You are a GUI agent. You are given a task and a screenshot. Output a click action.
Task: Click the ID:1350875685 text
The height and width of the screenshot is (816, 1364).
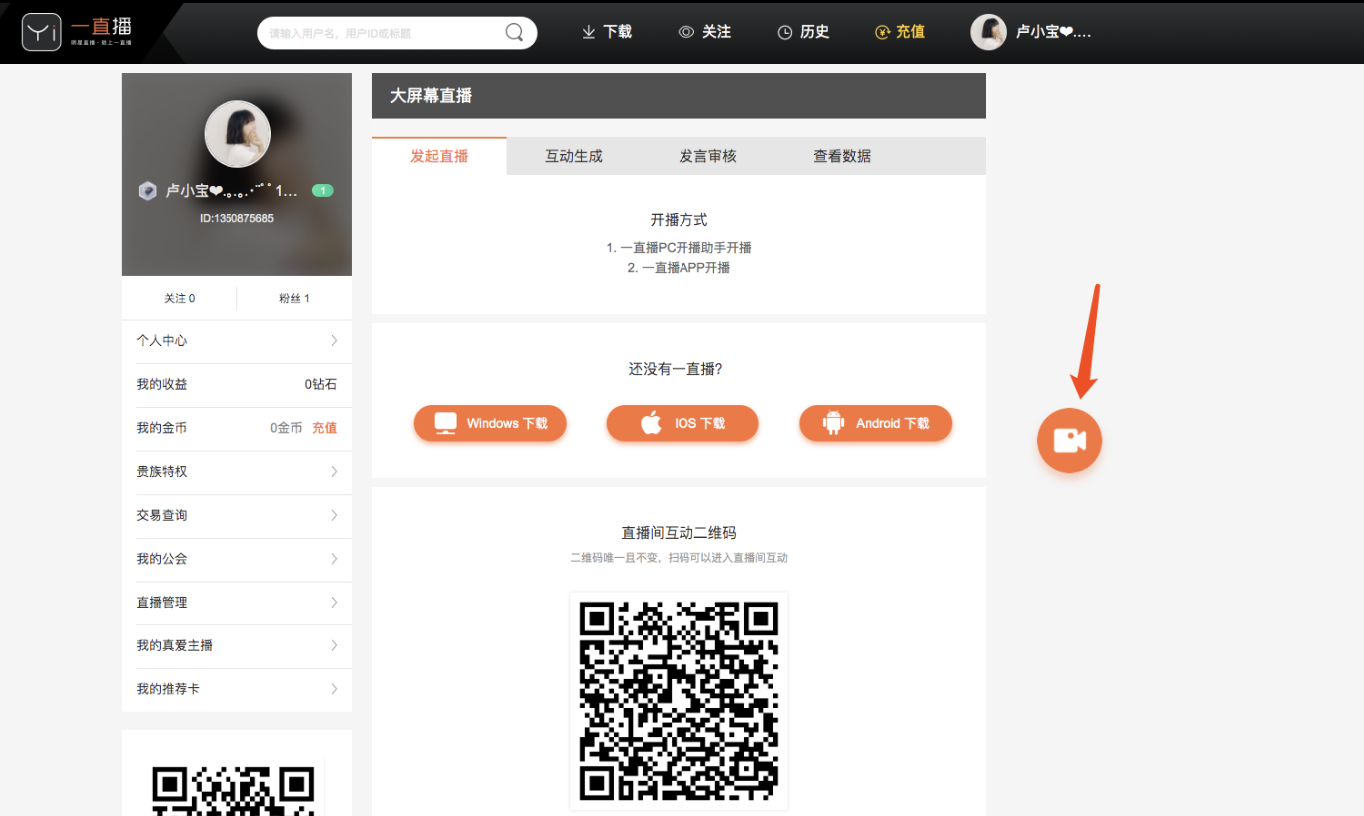pyautogui.click(x=236, y=218)
